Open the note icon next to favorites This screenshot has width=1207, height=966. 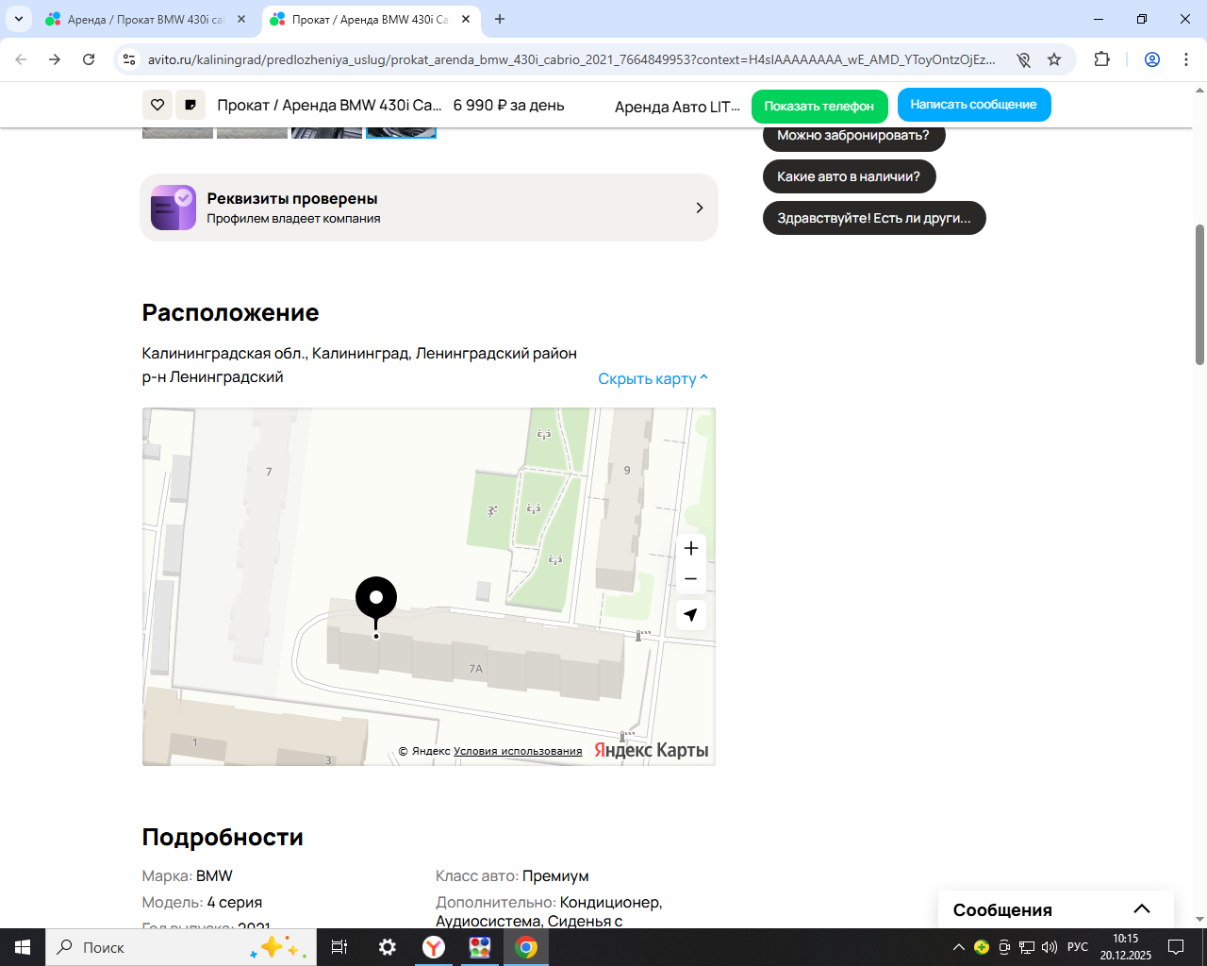tap(190, 105)
